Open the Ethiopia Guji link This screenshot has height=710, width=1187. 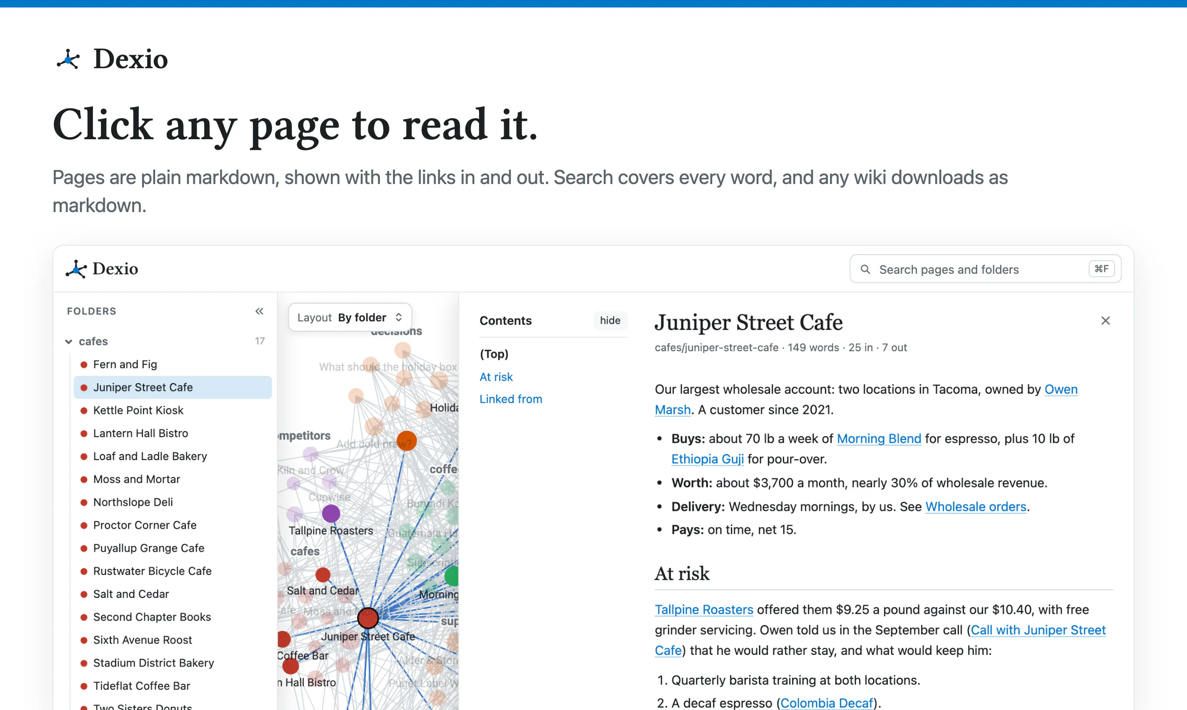(708, 459)
